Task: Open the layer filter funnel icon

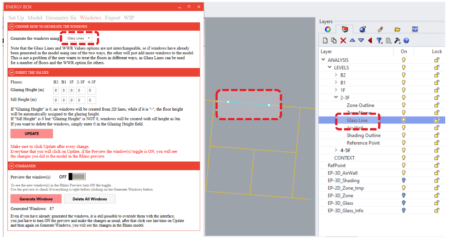Action: click(379, 41)
